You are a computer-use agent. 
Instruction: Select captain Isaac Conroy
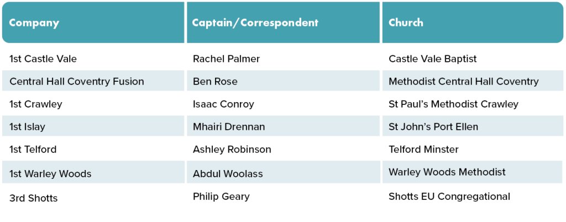point(223,104)
